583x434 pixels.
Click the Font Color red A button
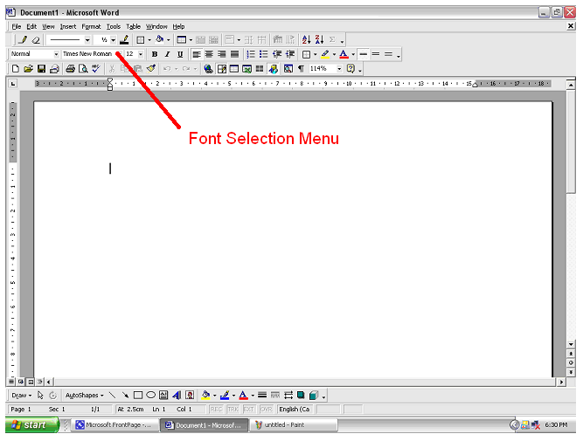(x=344, y=54)
